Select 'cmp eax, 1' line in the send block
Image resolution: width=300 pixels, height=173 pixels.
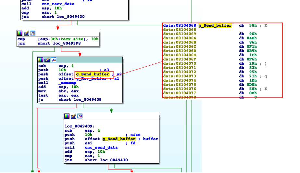pos(82,156)
